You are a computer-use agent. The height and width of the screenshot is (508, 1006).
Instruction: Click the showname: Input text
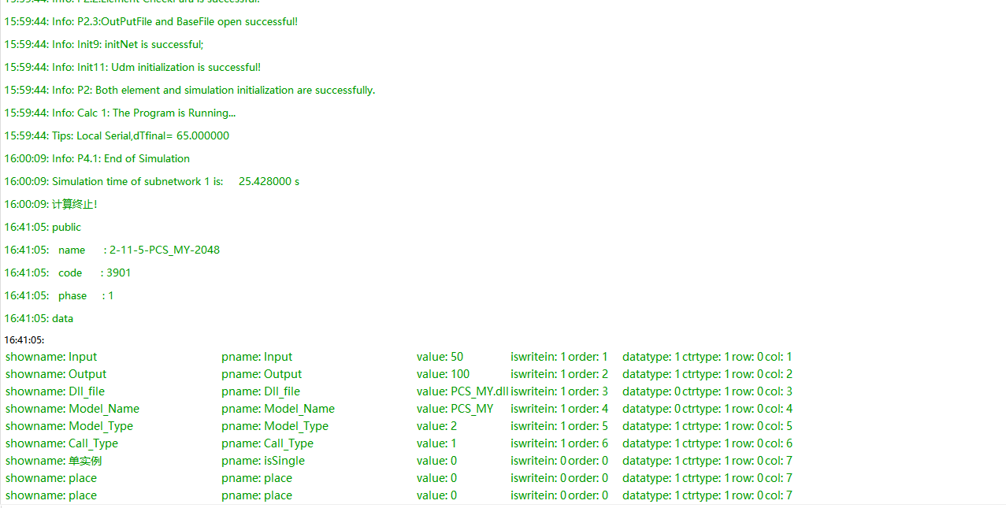(51, 357)
